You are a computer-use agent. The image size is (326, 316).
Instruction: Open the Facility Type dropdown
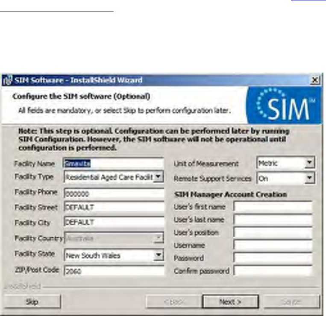coord(159,177)
